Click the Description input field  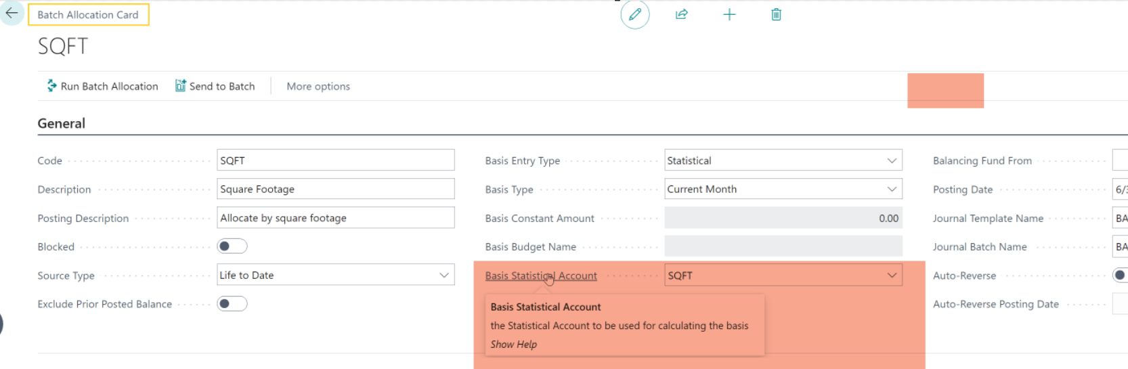335,190
